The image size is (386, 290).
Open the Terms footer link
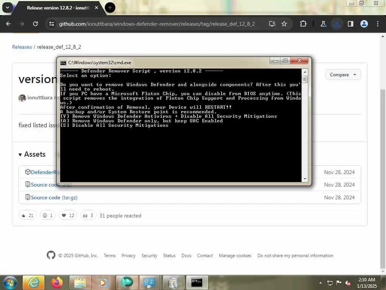pyautogui.click(x=110, y=256)
